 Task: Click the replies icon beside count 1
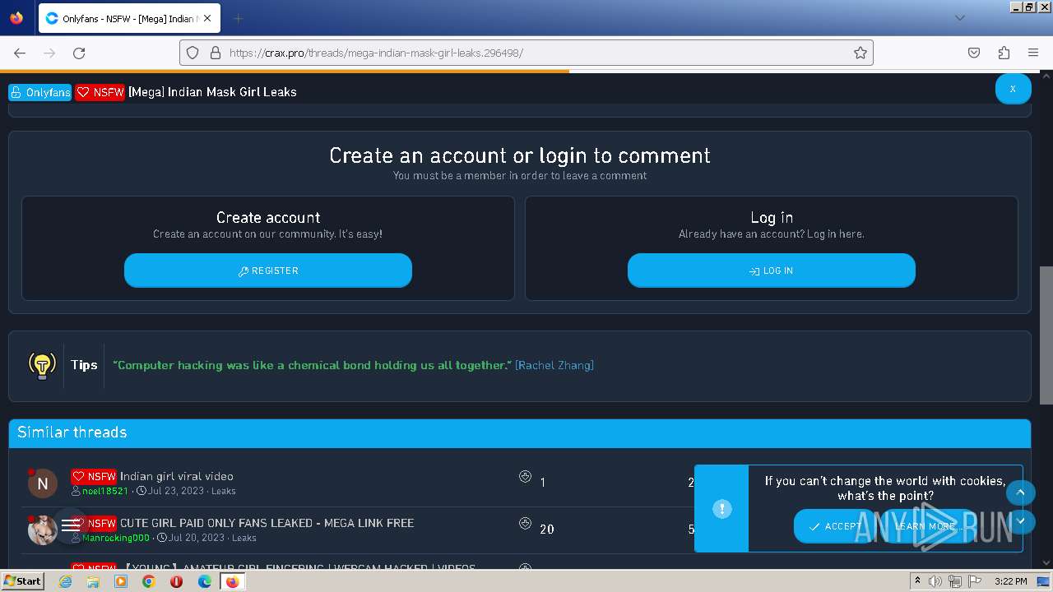click(525, 476)
